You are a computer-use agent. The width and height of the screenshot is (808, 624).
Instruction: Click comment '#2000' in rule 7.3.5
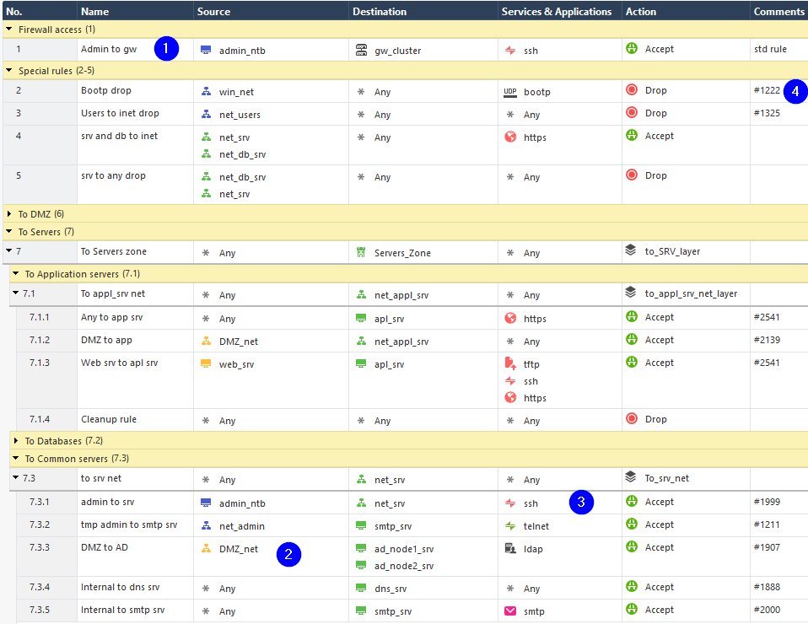(x=767, y=610)
